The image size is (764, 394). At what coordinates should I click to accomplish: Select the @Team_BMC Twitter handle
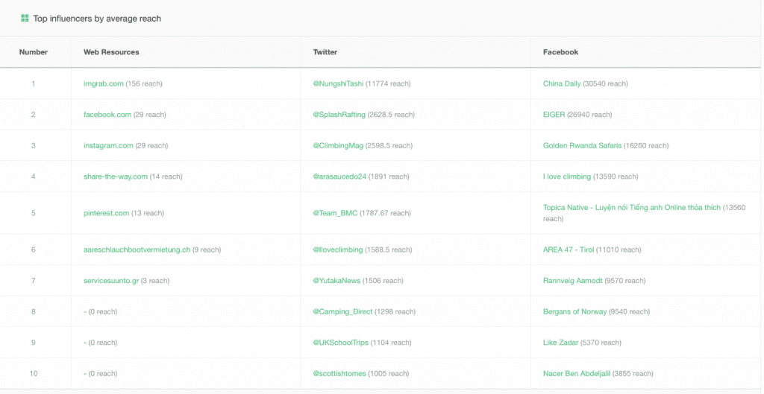point(335,213)
